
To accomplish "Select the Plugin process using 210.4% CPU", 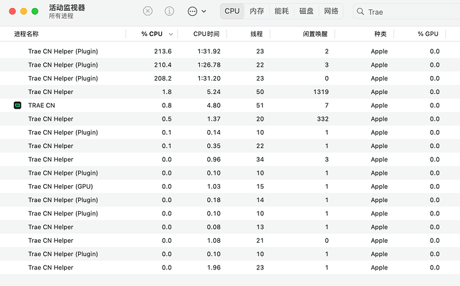I will [x=230, y=65].
